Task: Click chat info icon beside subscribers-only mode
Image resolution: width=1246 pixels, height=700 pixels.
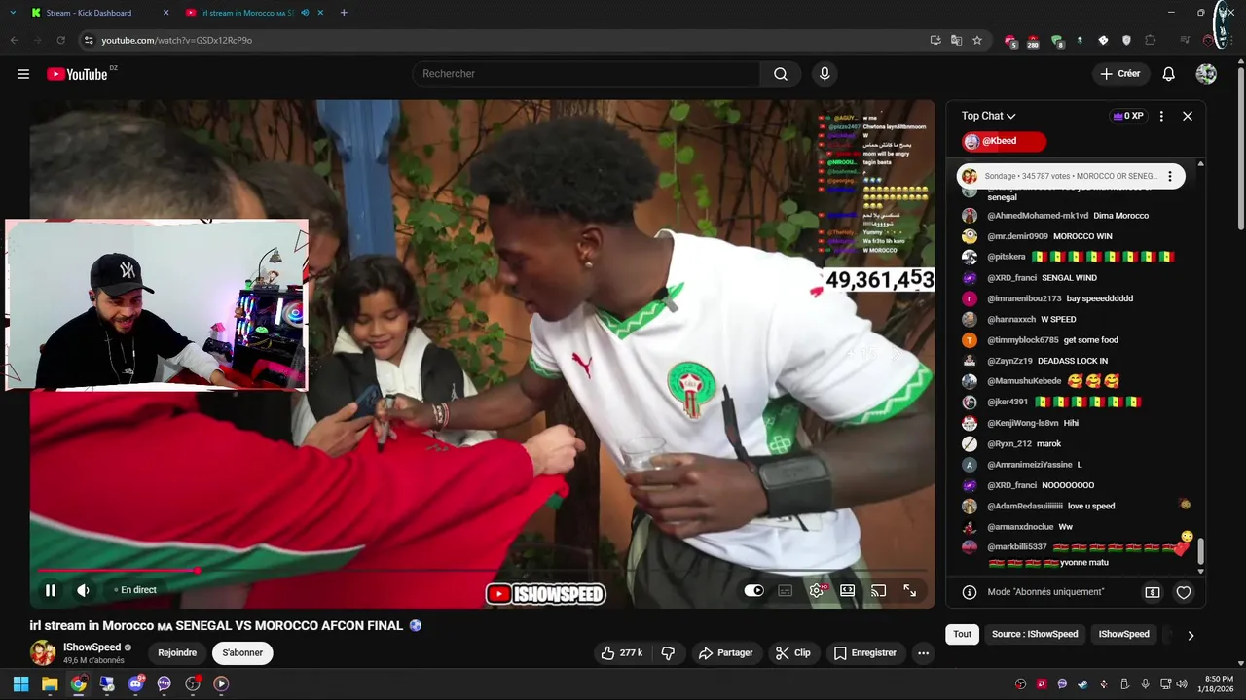Action: [x=970, y=592]
